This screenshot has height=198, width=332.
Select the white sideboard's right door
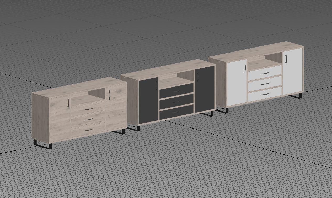293,71
